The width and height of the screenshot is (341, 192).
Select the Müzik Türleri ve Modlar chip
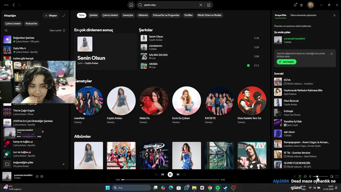pos(209,15)
